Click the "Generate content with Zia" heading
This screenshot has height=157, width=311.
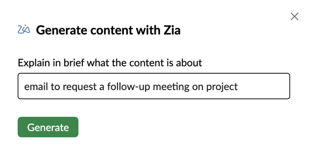(108, 31)
